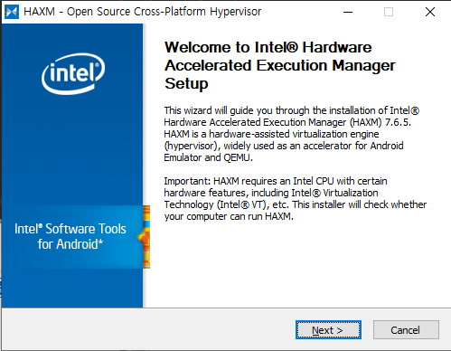Viewport: 451px width, 351px height.
Task: Click the paragraph starting 'Important: HAXM requires'
Action: tap(296, 199)
